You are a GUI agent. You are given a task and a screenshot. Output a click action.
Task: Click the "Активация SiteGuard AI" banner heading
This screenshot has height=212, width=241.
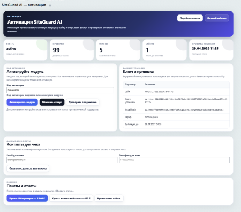[35, 22]
